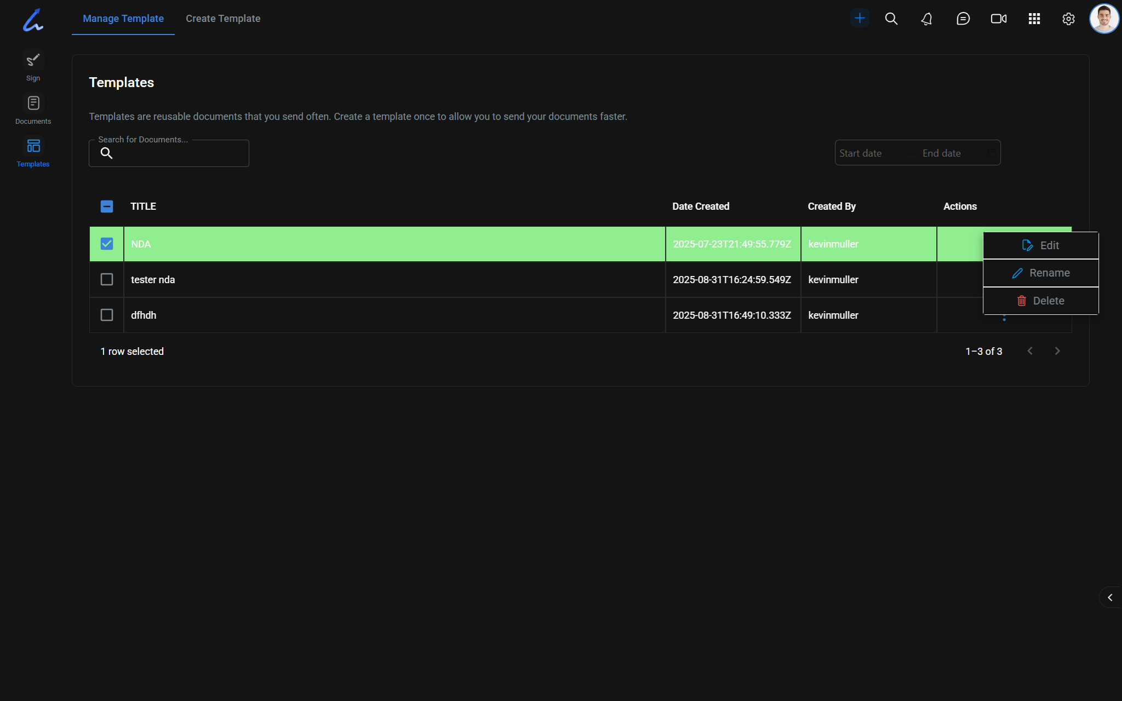Uncheck the NDA row checkbox

coord(107,244)
